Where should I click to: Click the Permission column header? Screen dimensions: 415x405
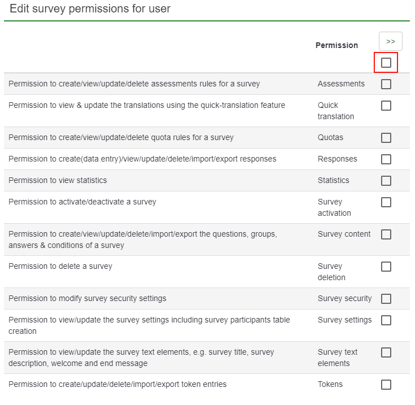(x=336, y=45)
